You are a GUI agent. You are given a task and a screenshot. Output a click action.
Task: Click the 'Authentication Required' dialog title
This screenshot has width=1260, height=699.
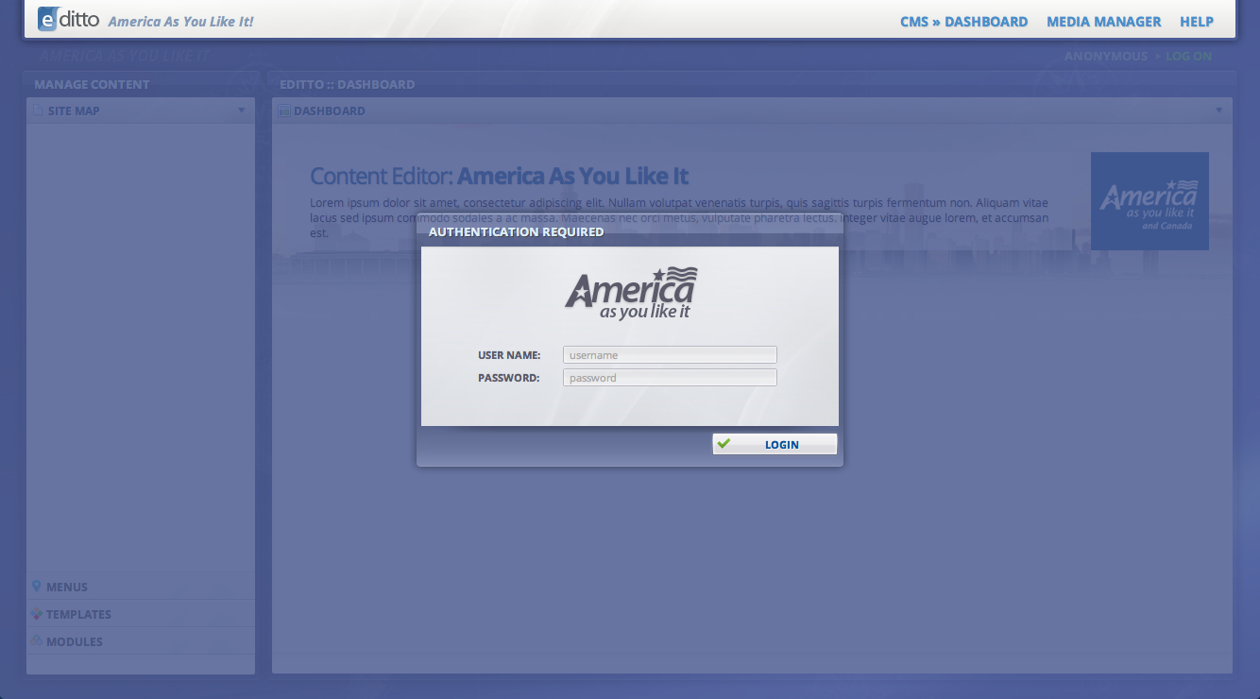[517, 231]
